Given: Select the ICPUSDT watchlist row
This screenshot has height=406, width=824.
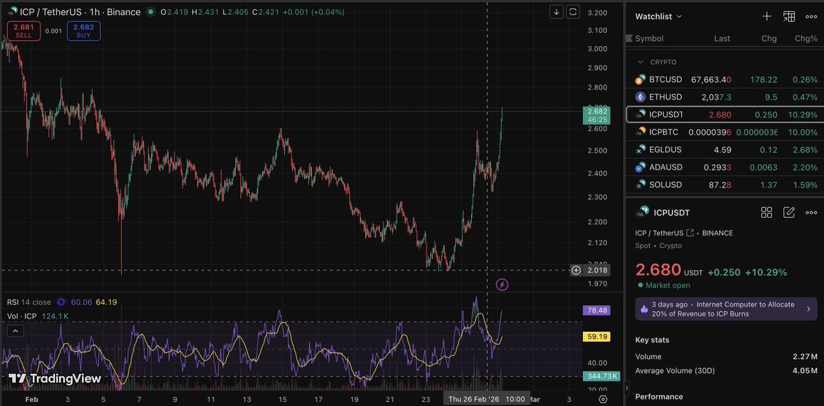Looking at the screenshot, I should (x=725, y=114).
